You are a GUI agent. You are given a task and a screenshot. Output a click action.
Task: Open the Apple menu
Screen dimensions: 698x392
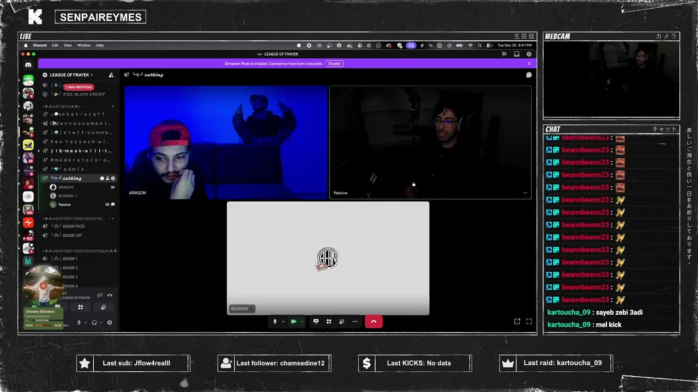click(x=25, y=45)
